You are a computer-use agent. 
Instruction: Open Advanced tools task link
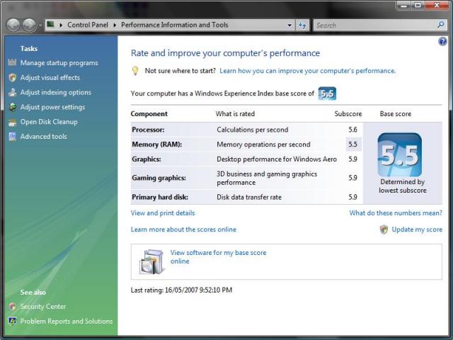(x=43, y=137)
